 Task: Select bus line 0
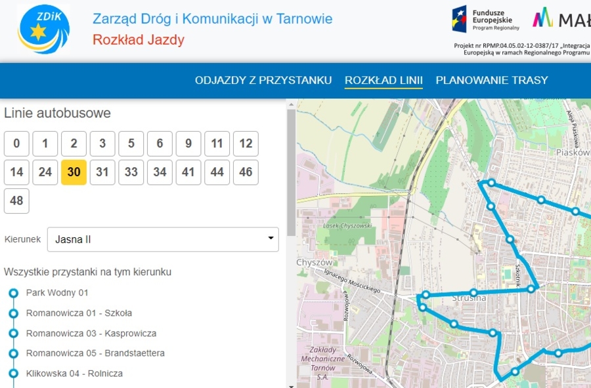click(x=16, y=144)
